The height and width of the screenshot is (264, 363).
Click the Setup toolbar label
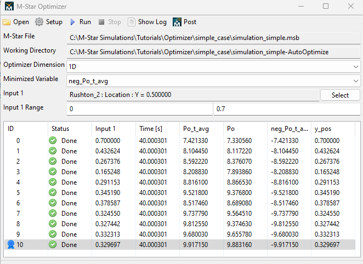coord(54,22)
